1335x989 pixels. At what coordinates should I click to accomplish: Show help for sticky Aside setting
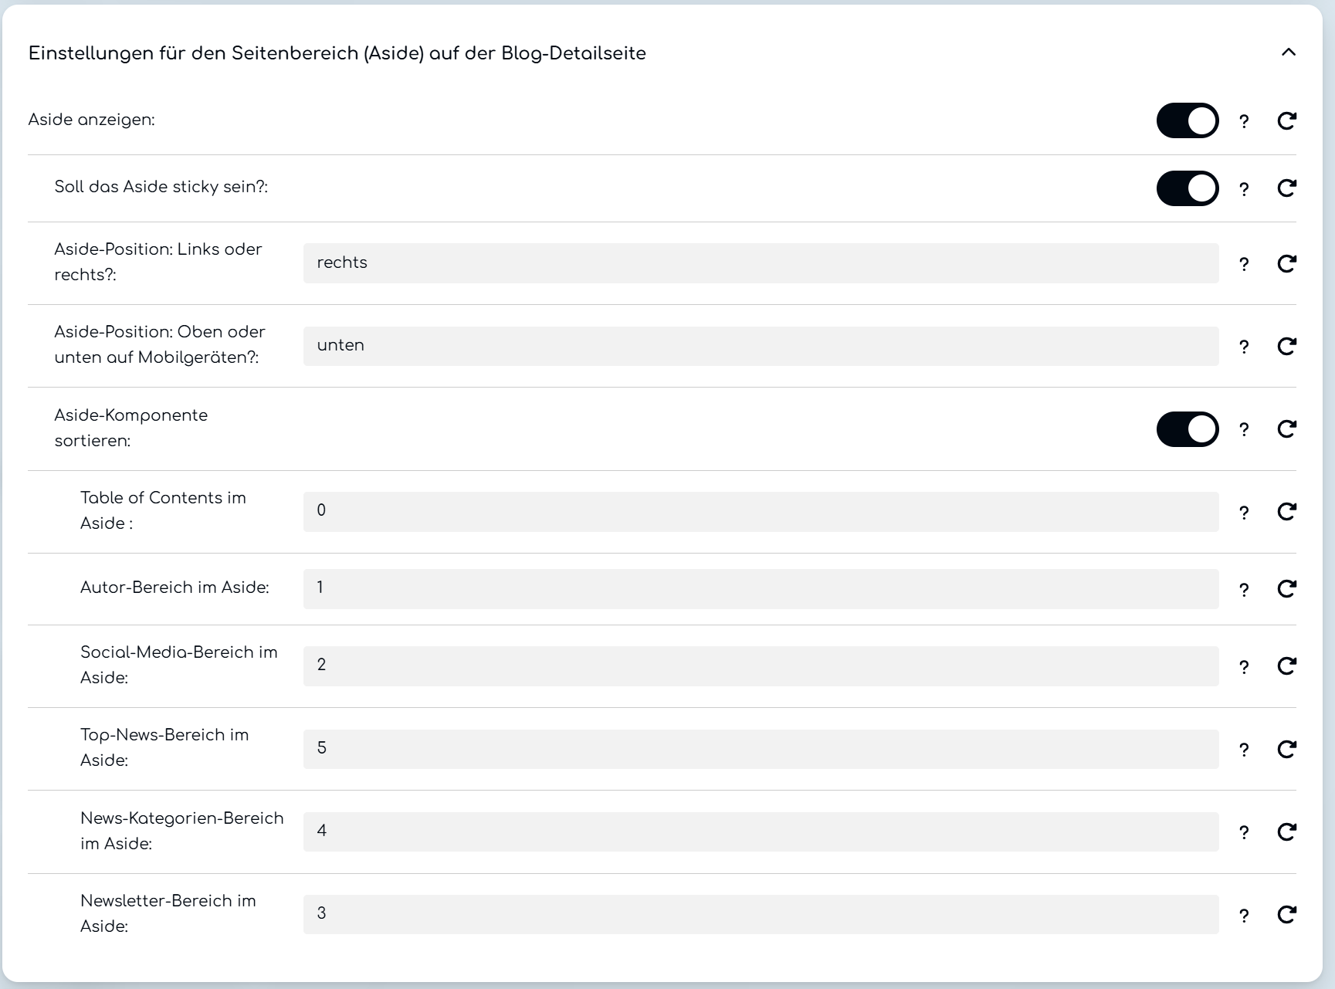pos(1244,189)
